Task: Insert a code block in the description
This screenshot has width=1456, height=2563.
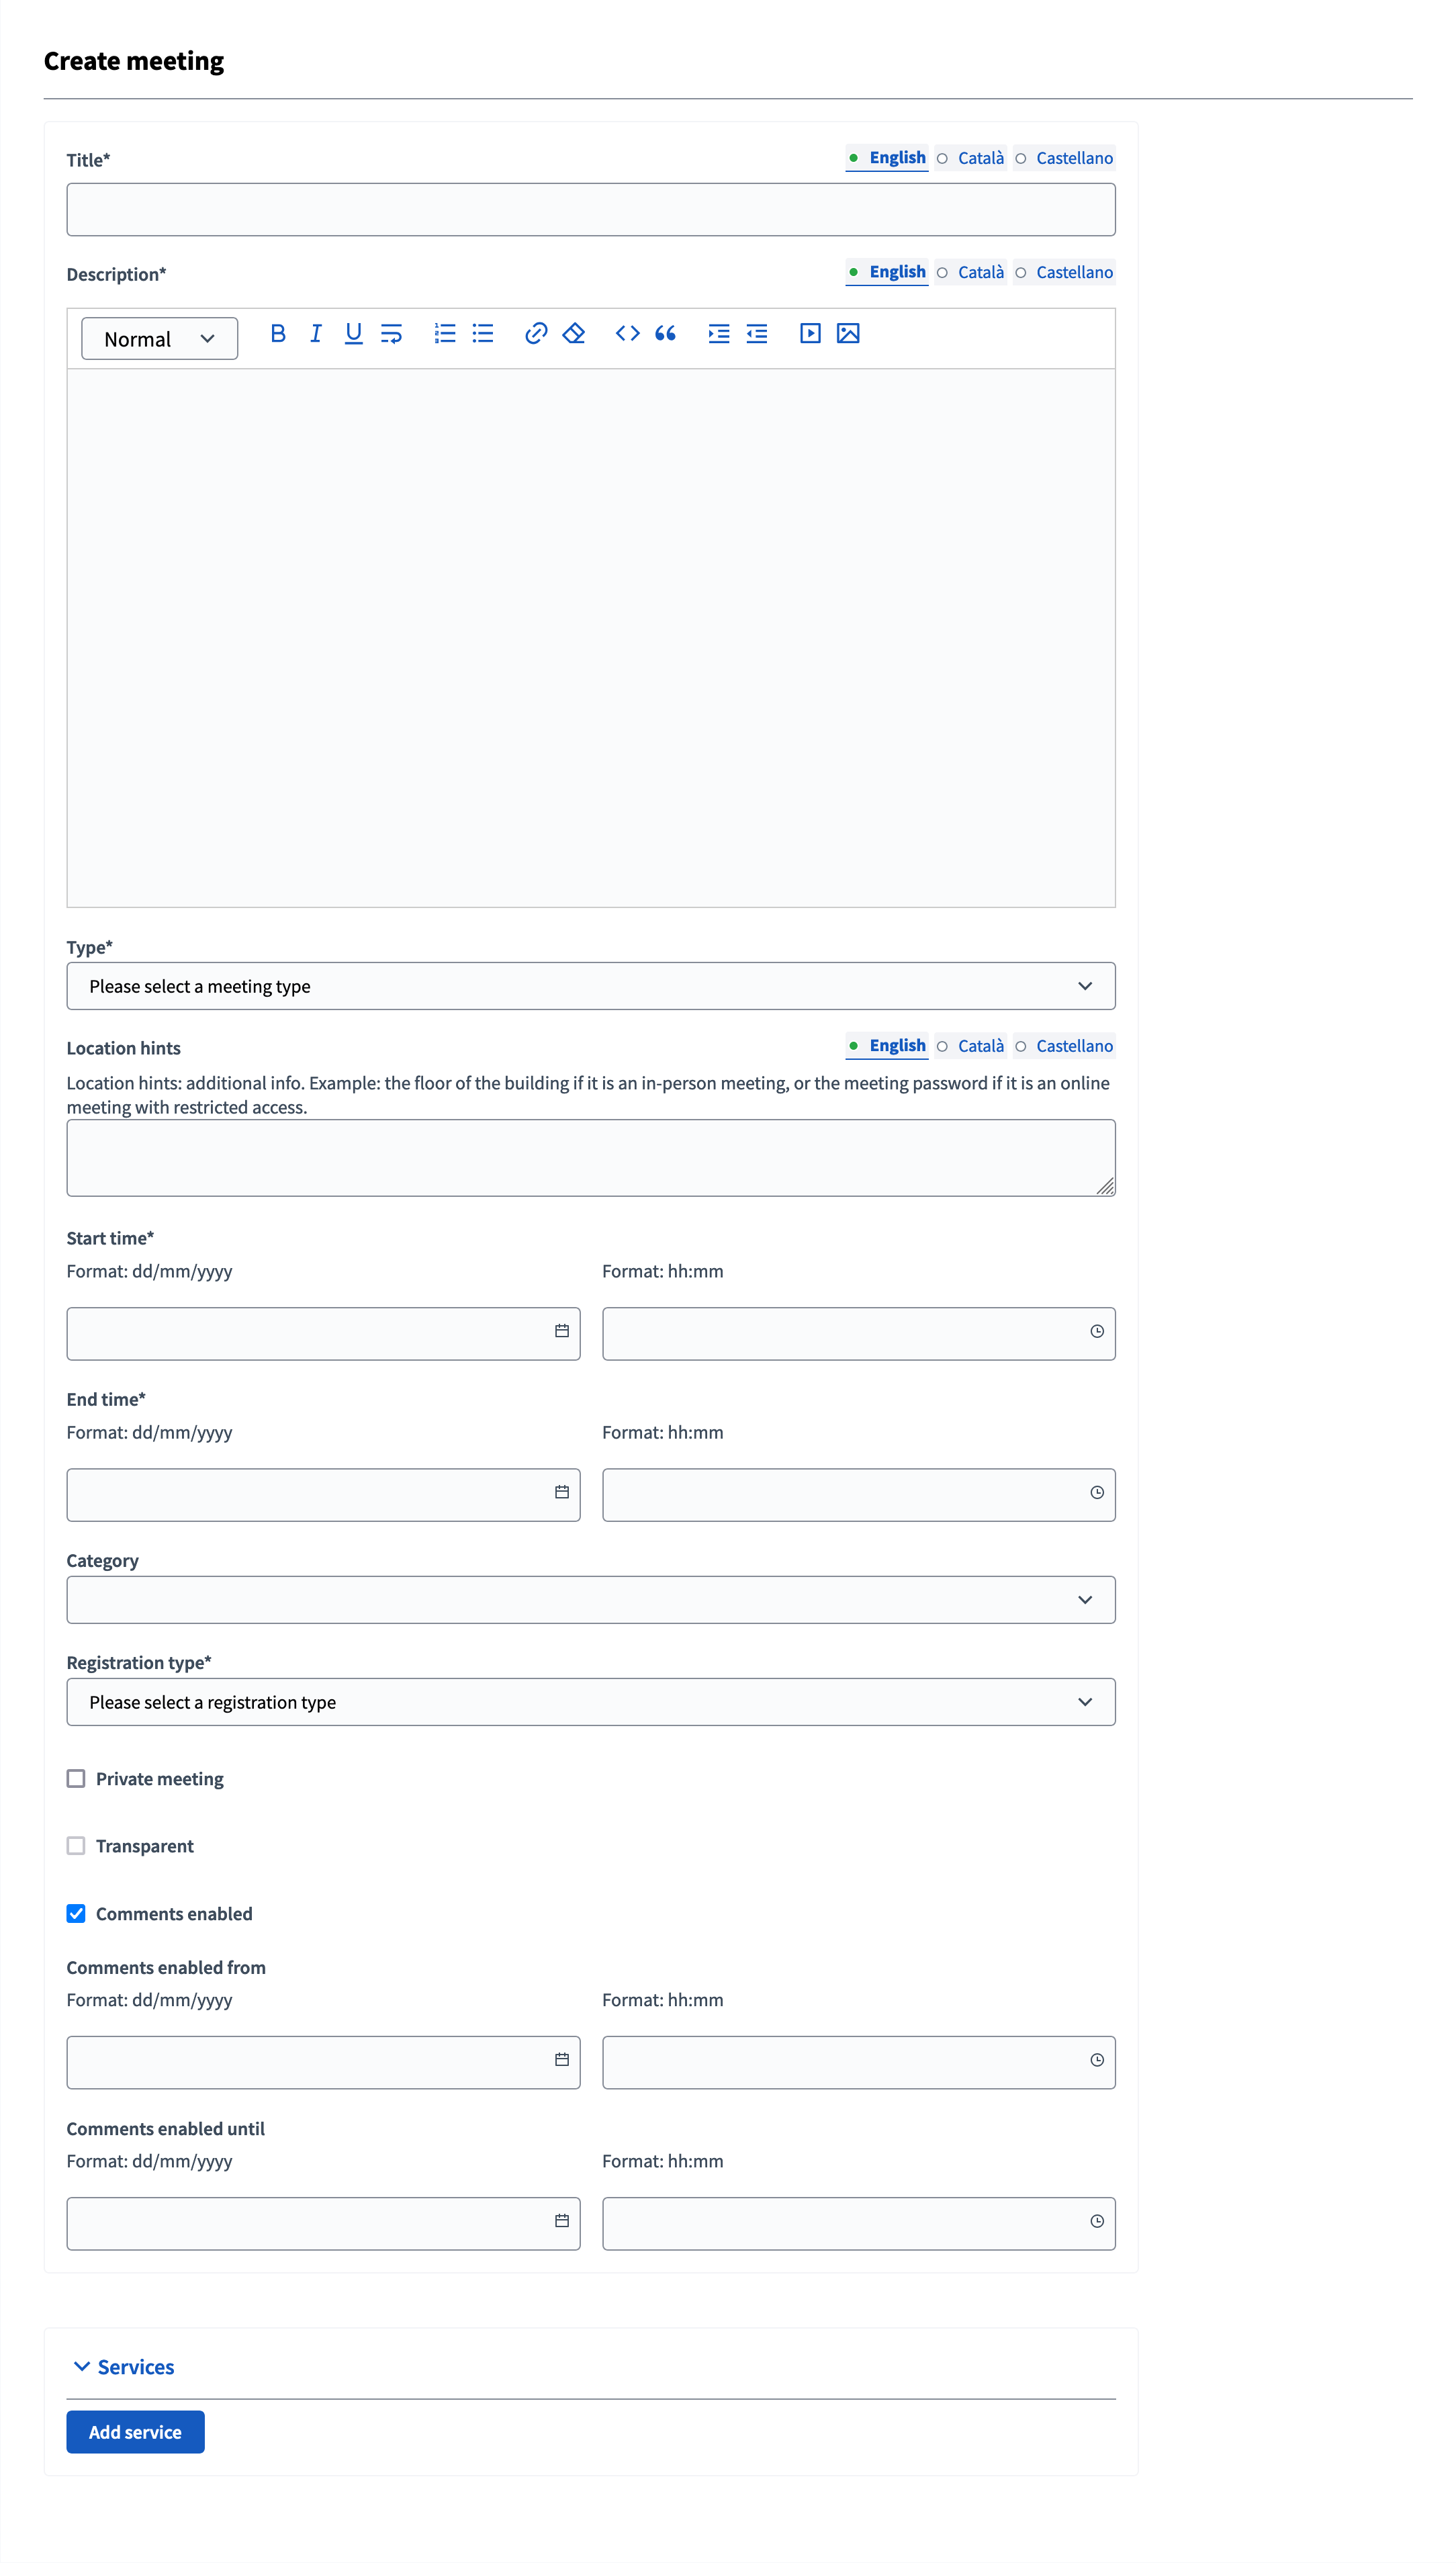Action: tap(628, 333)
